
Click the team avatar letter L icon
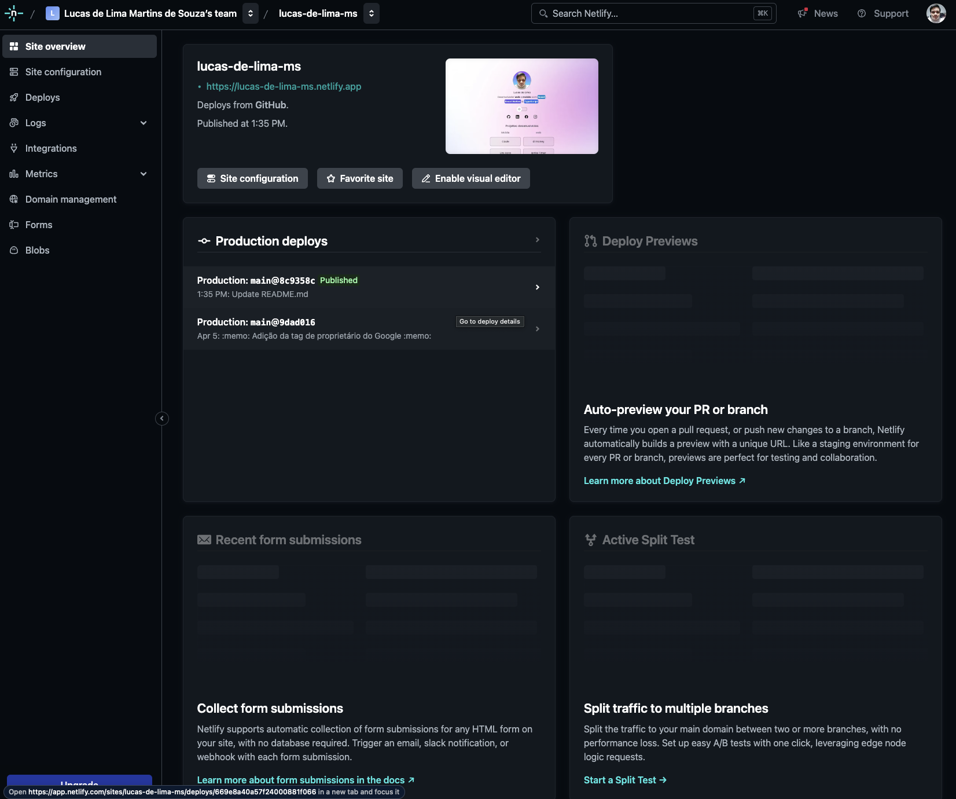point(53,13)
